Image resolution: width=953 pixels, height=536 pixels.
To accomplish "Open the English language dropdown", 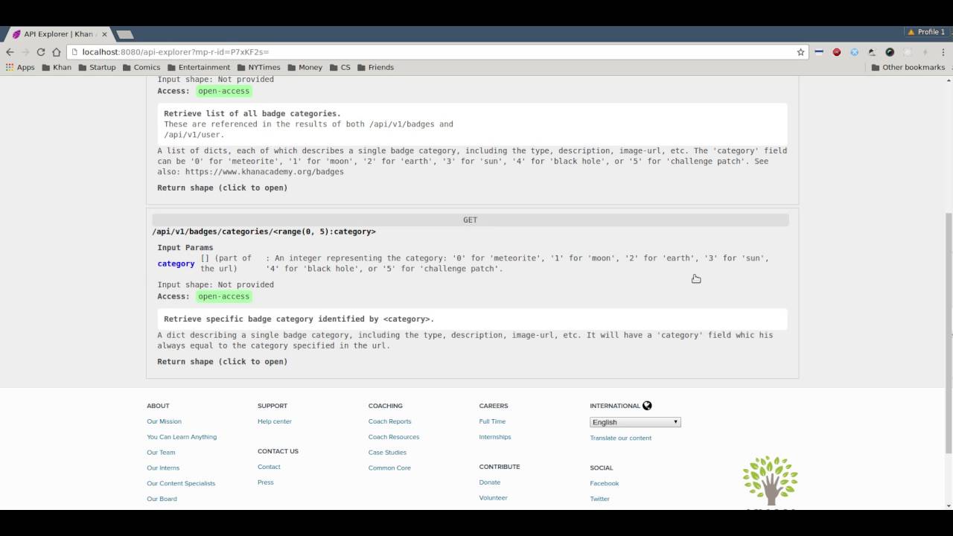I will tap(635, 422).
